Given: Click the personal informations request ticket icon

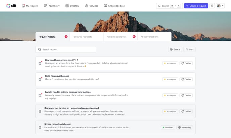Looking at the screenshot, I should [x=40, y=96].
